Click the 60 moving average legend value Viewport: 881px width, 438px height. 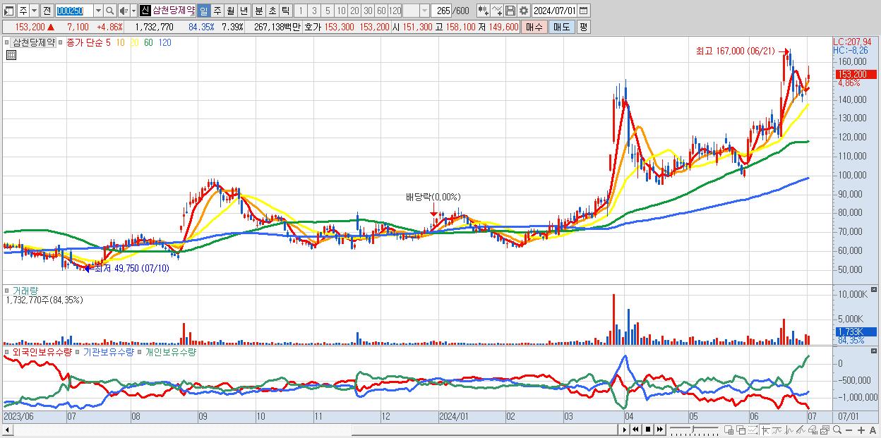pos(148,42)
